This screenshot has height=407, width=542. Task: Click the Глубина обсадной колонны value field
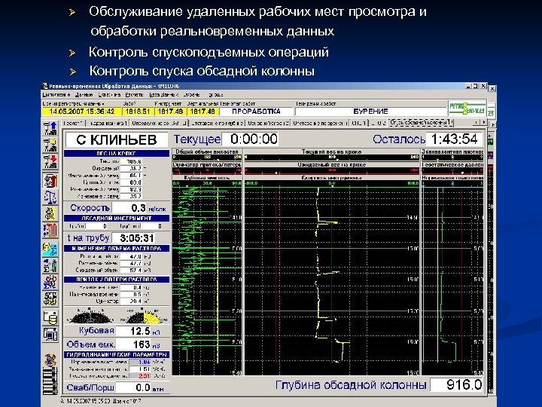click(457, 384)
